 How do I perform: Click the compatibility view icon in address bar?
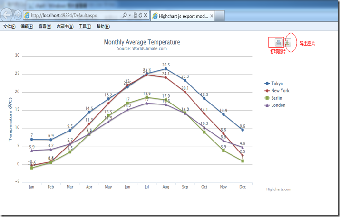point(134,16)
